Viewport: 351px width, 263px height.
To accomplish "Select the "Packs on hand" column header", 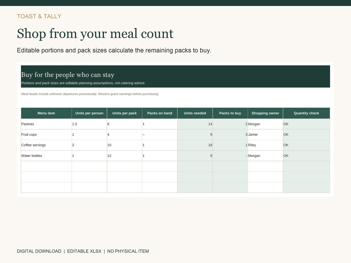I will (x=160, y=113).
